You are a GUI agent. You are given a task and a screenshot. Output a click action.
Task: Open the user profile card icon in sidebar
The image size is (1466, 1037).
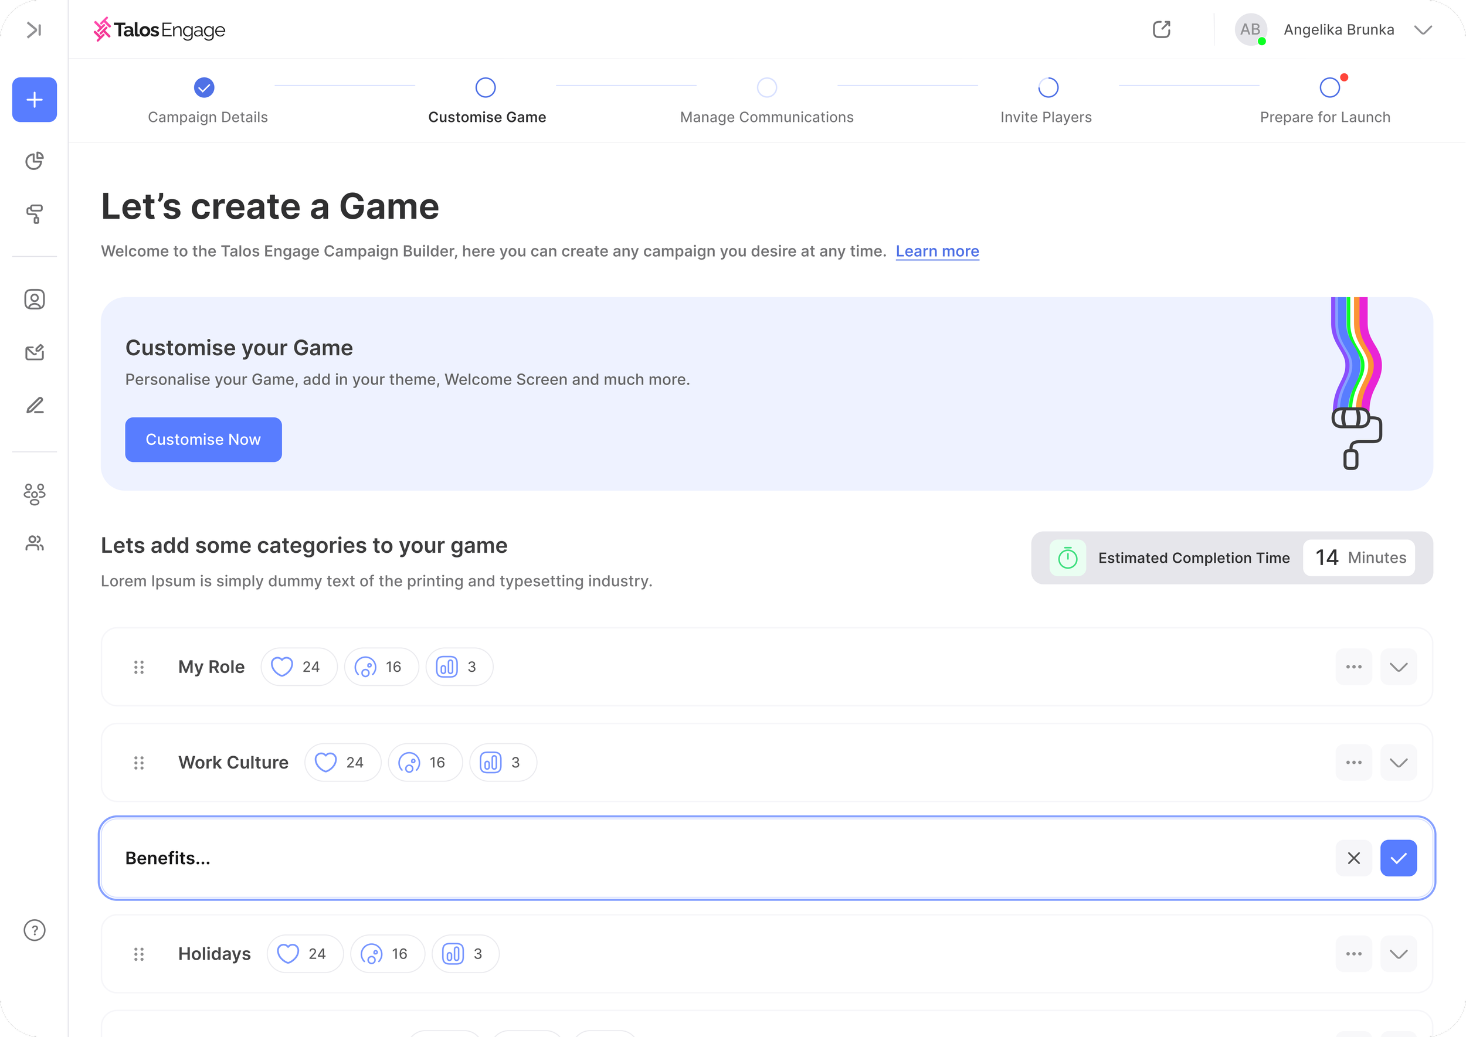click(35, 300)
